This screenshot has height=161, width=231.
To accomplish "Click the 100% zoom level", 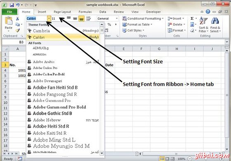I will tap(181, 159).
